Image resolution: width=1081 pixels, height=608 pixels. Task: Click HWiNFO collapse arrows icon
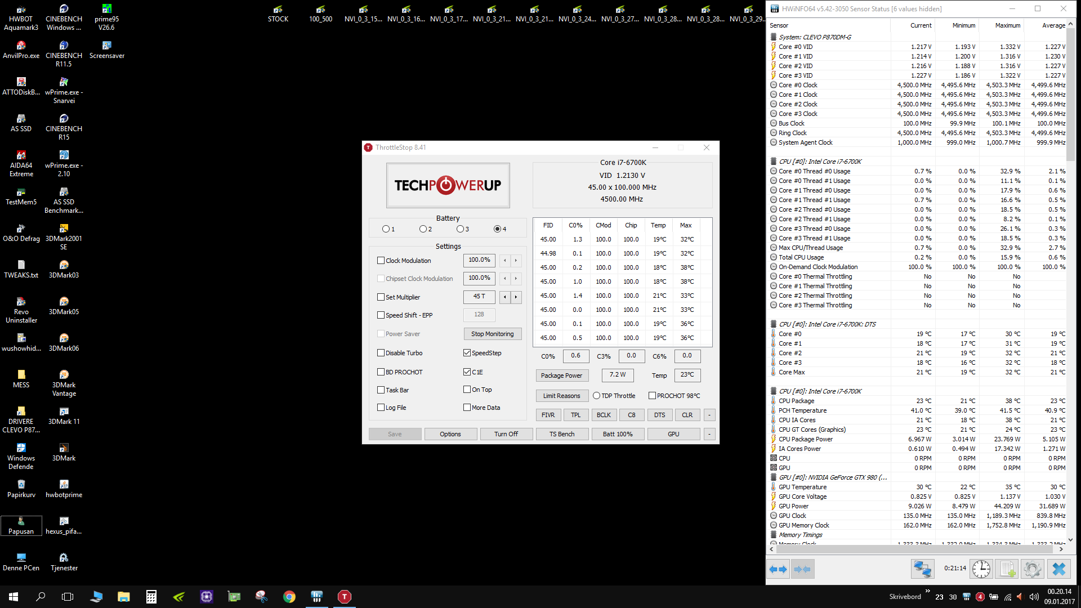click(x=802, y=569)
